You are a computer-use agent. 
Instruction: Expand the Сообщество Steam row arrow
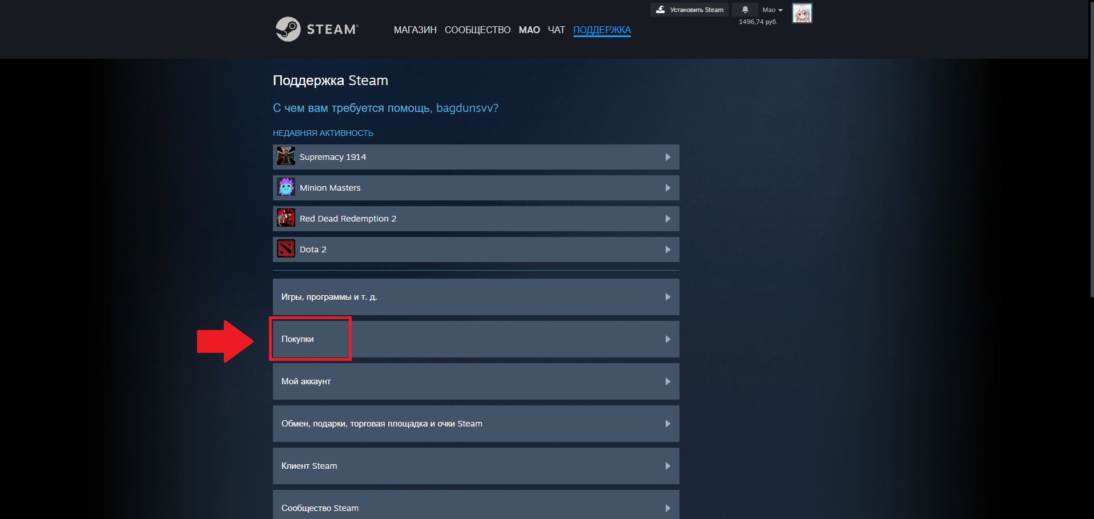point(667,508)
